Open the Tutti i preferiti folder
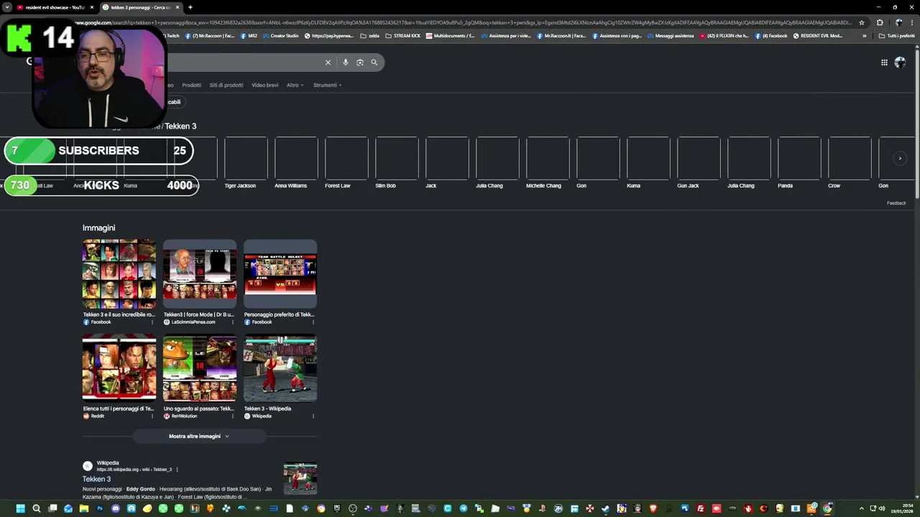 896,35
